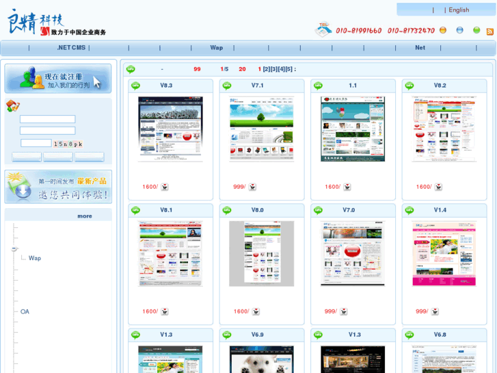Add V8.1 product to cart

point(165,311)
